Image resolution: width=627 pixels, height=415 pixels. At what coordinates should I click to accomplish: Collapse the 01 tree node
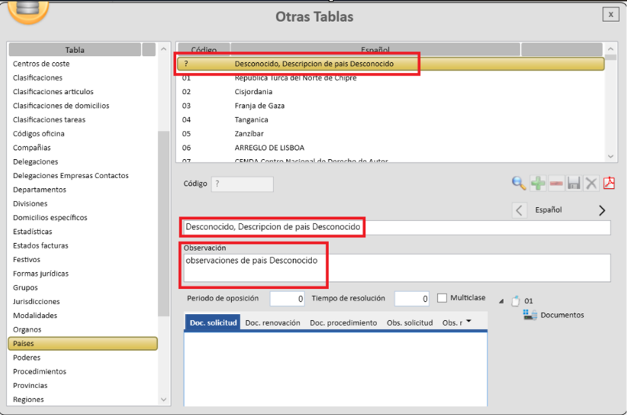coord(502,301)
